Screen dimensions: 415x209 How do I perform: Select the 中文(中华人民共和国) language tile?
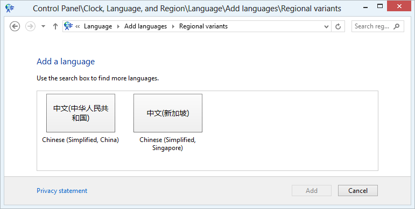(x=81, y=113)
